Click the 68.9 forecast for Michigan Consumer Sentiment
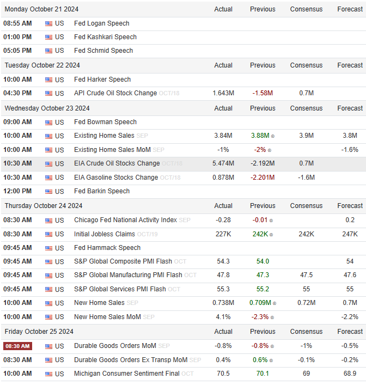This screenshot has height=385, width=366. [350, 374]
